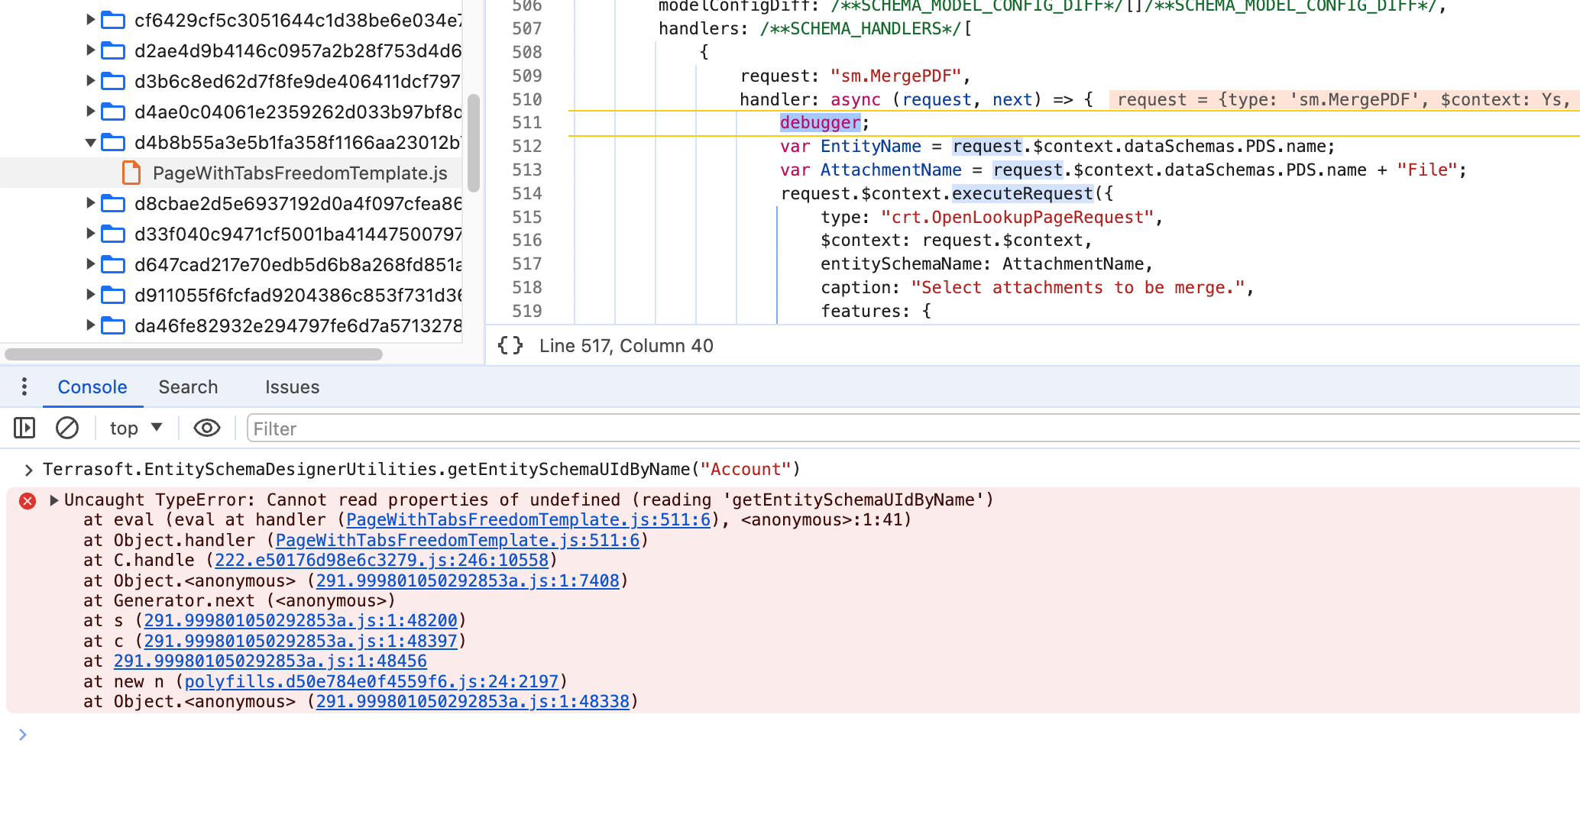Open polyfills.d50e784e0f4559f6.js:24:2197 link
Screen dimensions: 1580x834
(x=371, y=682)
